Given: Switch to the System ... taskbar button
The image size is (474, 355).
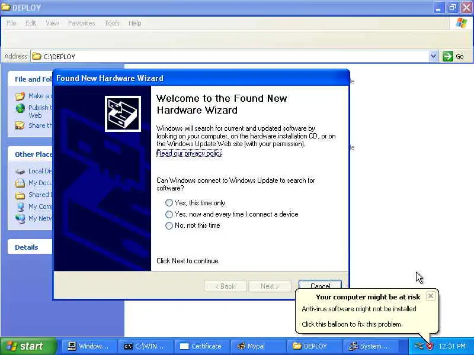Looking at the screenshot, I should click(x=371, y=346).
